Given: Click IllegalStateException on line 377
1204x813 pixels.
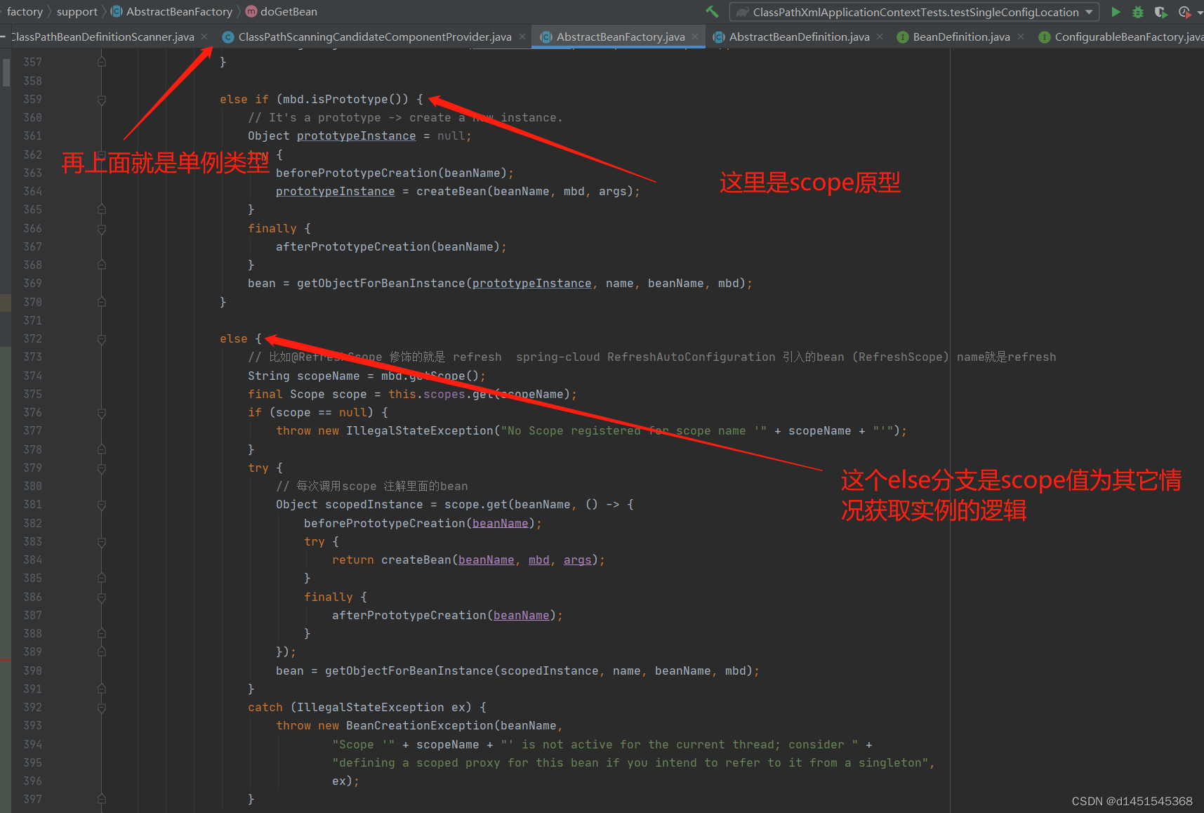Looking at the screenshot, I should [x=419, y=431].
